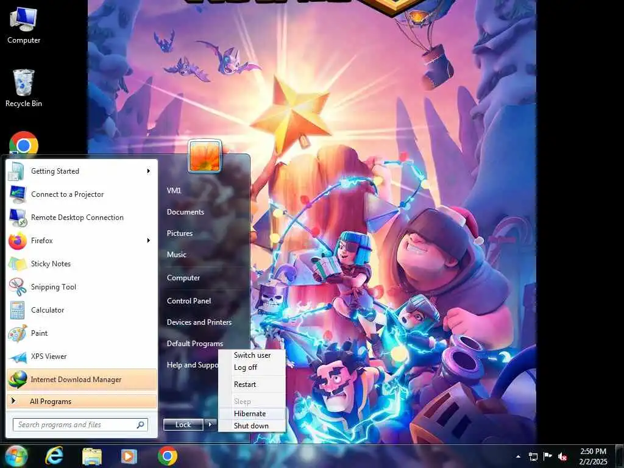
Task: Launch Internet Explorer from taskbar
Action: (54, 456)
